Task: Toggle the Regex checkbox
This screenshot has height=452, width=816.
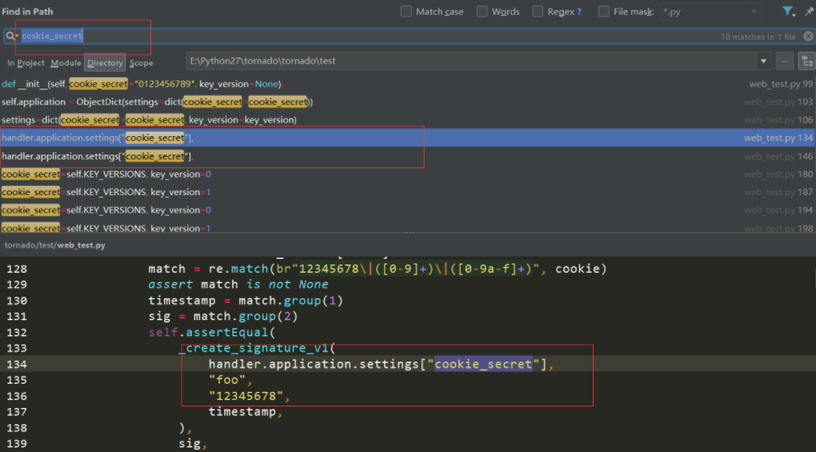Action: [x=538, y=12]
